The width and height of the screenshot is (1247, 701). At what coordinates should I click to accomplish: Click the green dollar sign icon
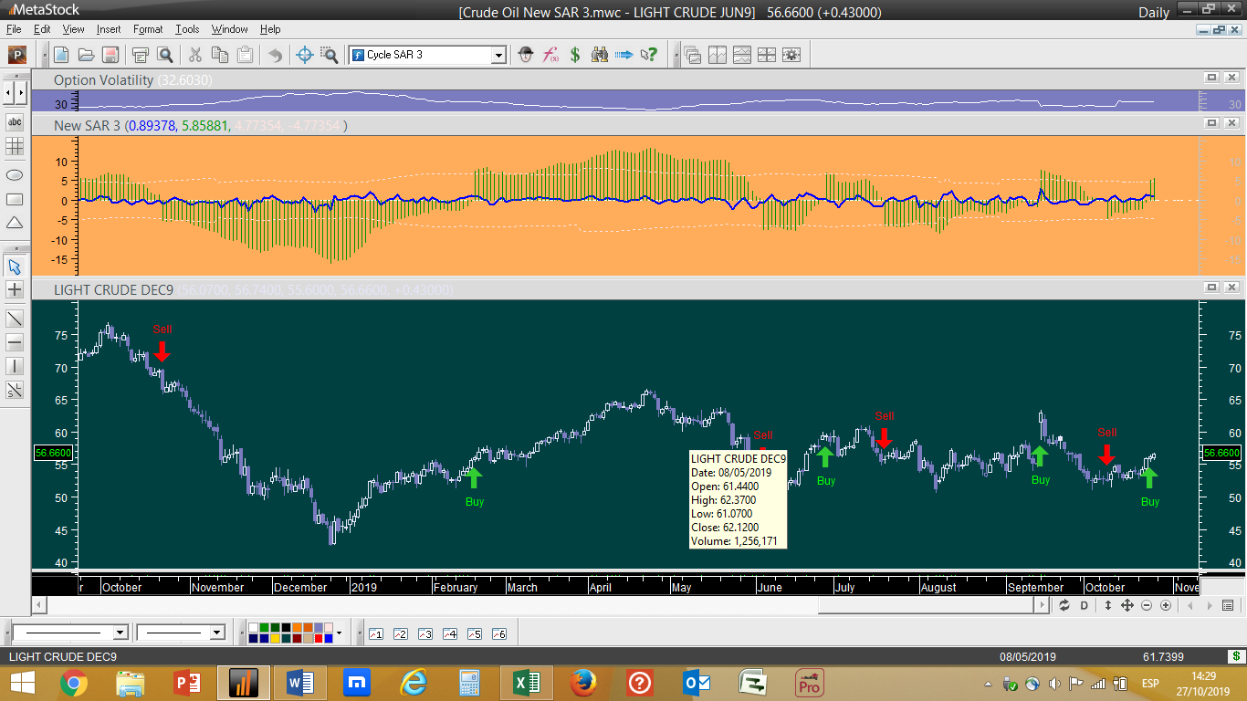point(575,55)
